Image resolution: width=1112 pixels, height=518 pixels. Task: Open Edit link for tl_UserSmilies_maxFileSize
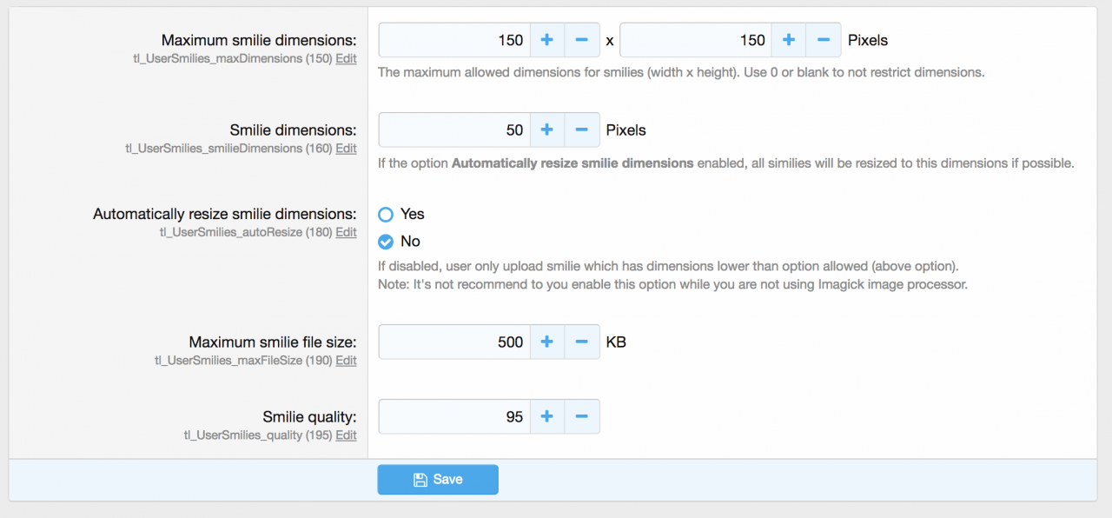pyautogui.click(x=346, y=361)
